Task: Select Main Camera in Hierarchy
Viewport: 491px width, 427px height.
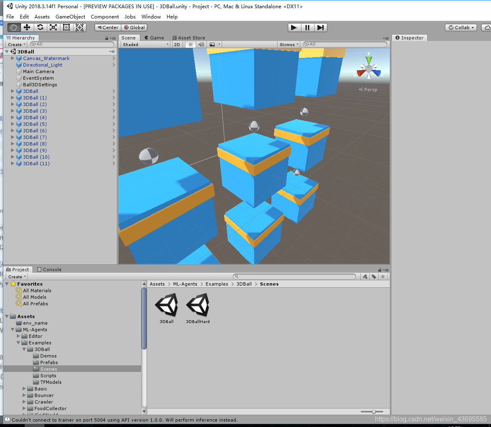Action: 38,72
